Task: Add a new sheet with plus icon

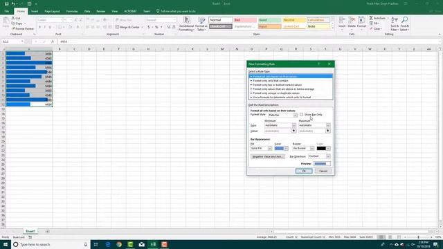Action: click(x=47, y=231)
